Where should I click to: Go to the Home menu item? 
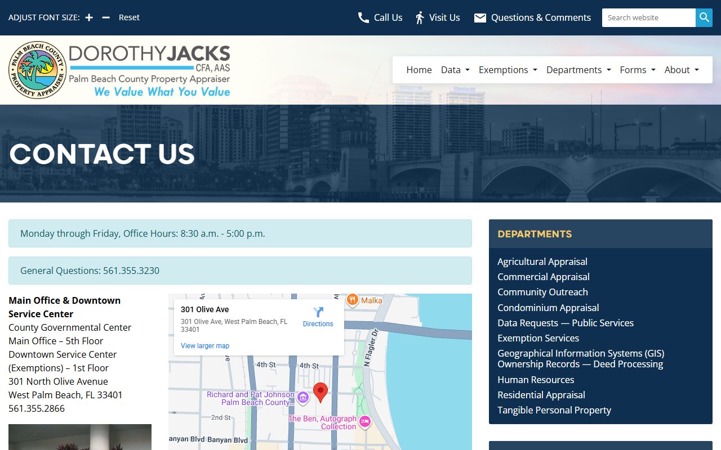419,70
